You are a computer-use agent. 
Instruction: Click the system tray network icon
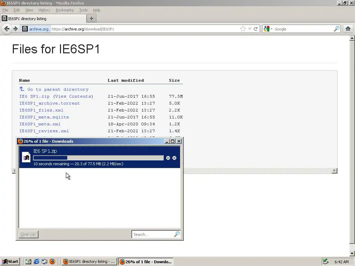326,261
